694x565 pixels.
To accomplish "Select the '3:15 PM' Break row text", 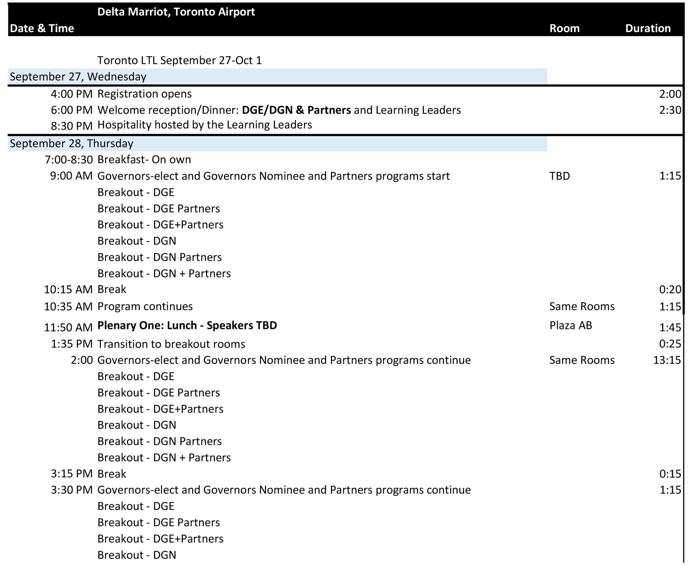I will tap(111, 474).
